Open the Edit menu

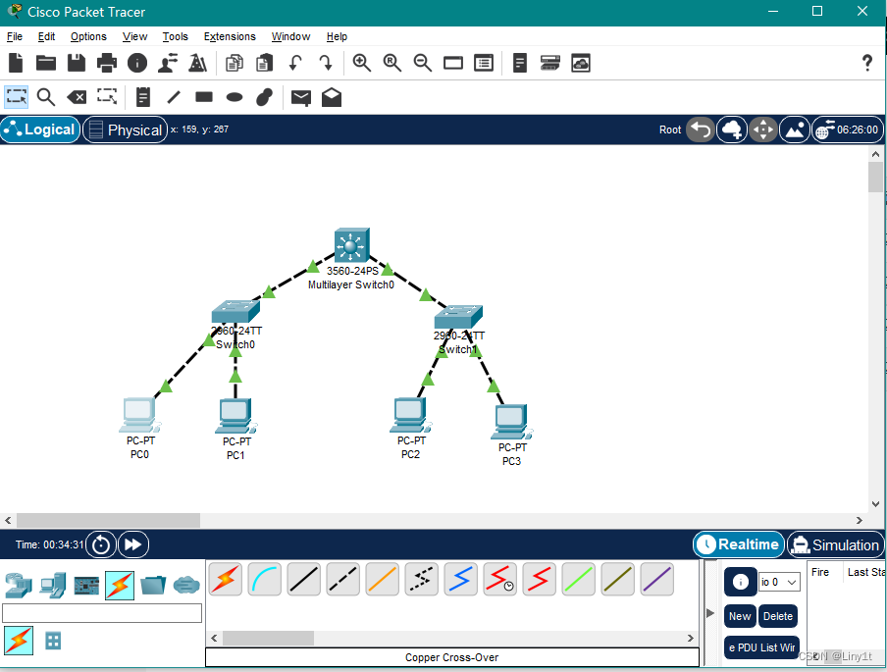(46, 36)
